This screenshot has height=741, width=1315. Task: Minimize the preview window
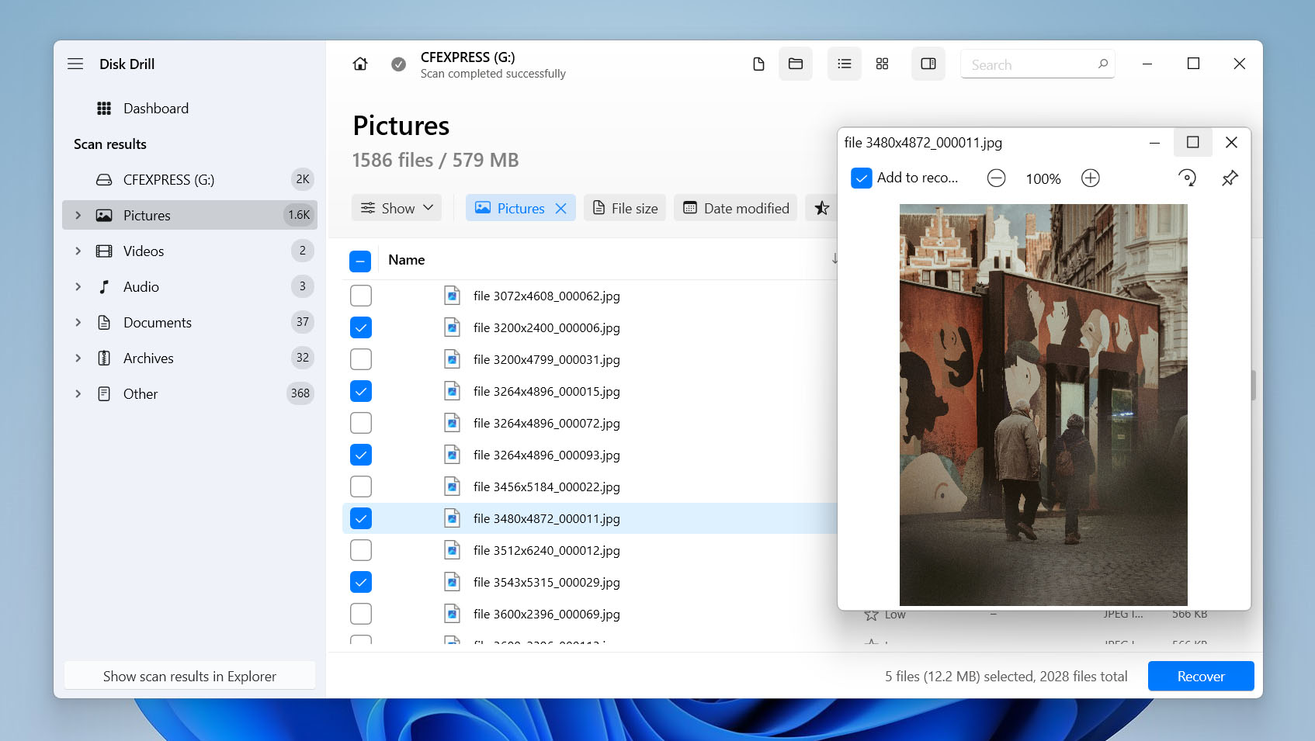coord(1154,142)
